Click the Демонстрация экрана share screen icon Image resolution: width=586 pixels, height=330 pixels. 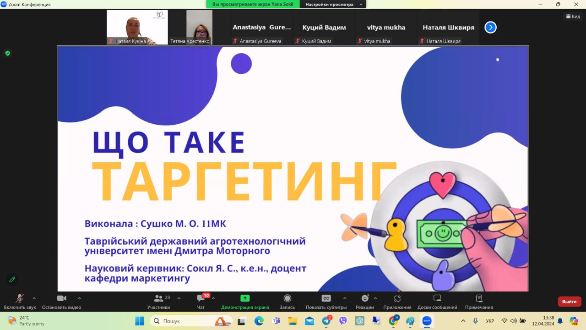coord(245,298)
